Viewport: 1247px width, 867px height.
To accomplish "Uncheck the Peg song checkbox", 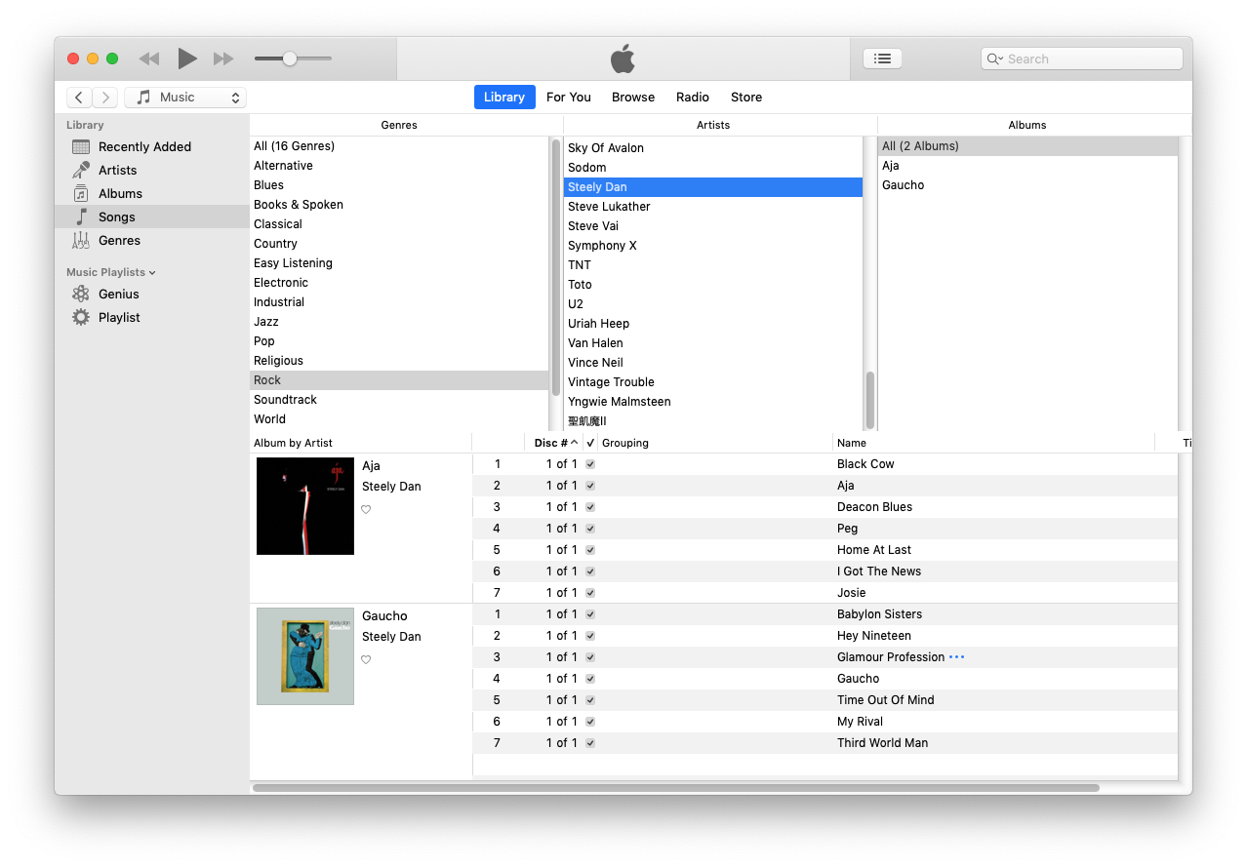I will pyautogui.click(x=590, y=529).
